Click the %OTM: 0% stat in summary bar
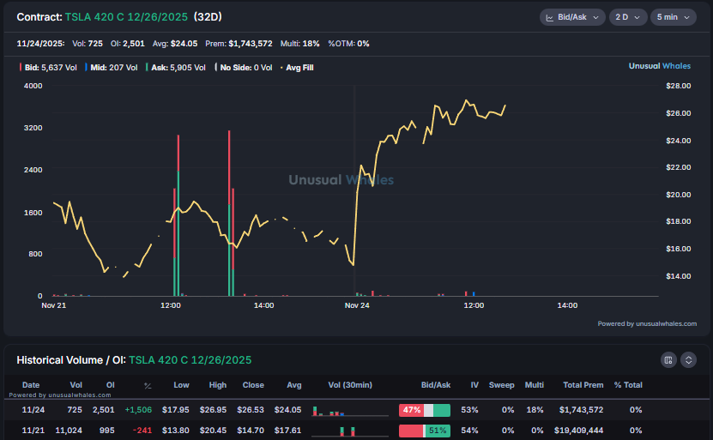713x440 pixels. coord(348,44)
